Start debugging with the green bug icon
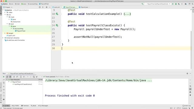194x109 pixels. tap(176, 4)
